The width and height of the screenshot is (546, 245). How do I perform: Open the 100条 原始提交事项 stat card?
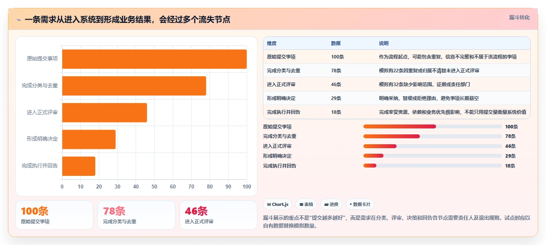point(54,215)
